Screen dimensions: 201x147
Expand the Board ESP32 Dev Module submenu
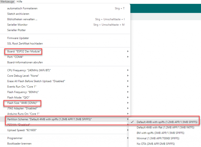(24, 51)
